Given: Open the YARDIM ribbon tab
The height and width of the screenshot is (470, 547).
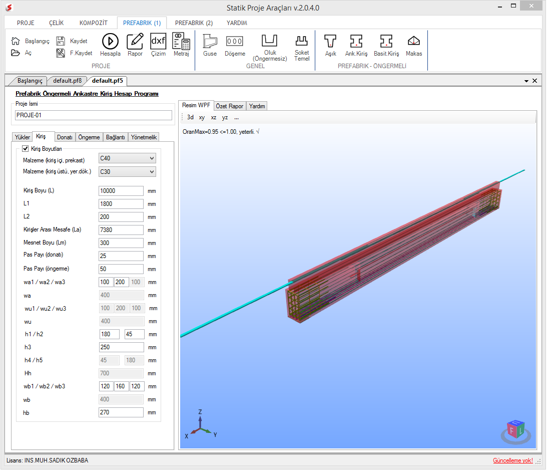Looking at the screenshot, I should point(237,23).
